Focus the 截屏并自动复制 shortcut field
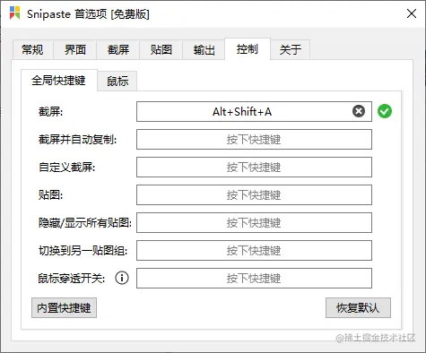Viewport: 426px width, 353px height. (254, 139)
